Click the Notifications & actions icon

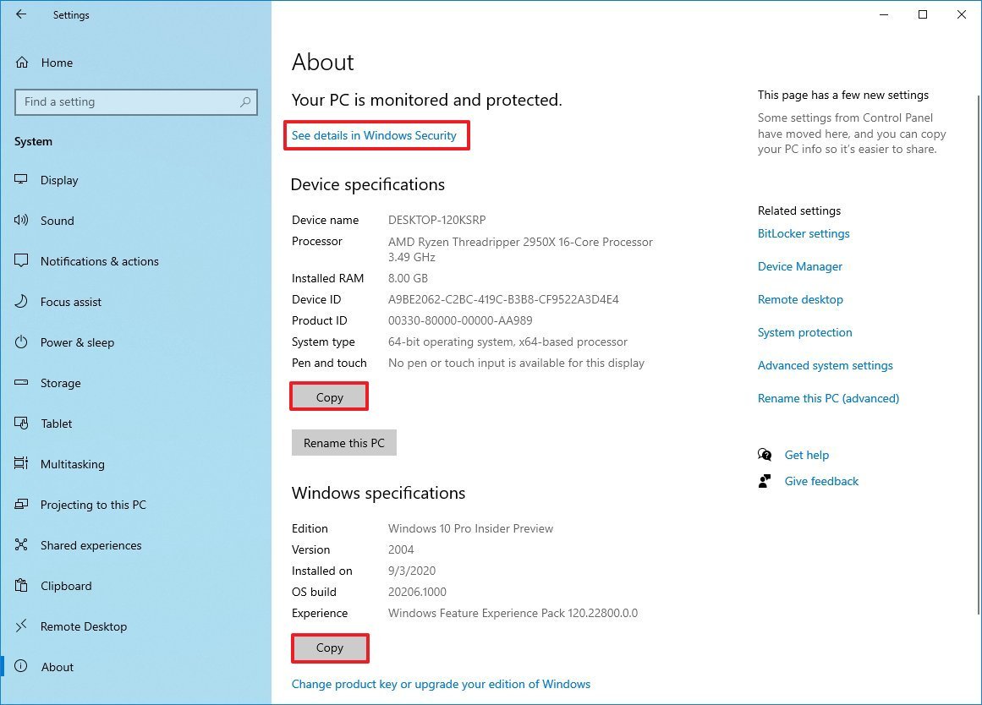click(21, 260)
